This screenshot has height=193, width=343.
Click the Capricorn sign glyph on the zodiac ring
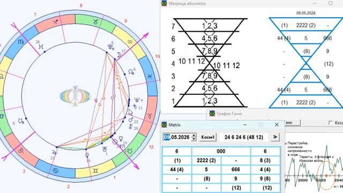point(95,21)
